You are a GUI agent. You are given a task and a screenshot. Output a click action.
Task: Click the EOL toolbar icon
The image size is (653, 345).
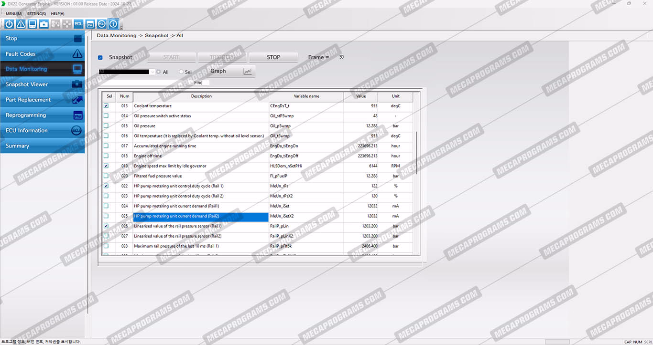[x=78, y=24]
